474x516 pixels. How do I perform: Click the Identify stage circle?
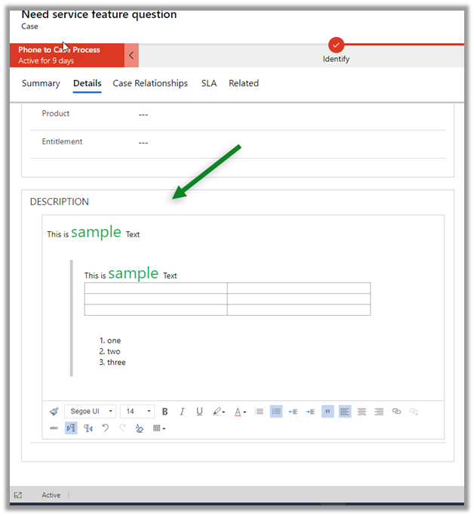pyautogui.click(x=337, y=45)
